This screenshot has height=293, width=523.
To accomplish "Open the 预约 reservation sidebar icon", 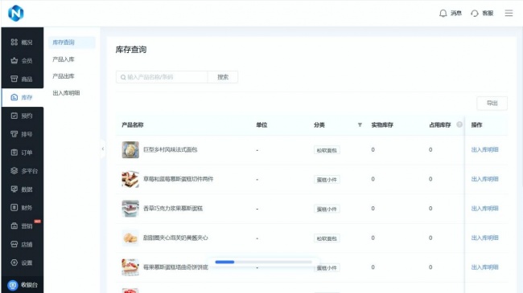I will point(14,116).
